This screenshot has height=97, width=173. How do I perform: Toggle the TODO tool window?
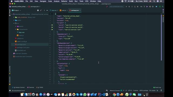coord(40,87)
